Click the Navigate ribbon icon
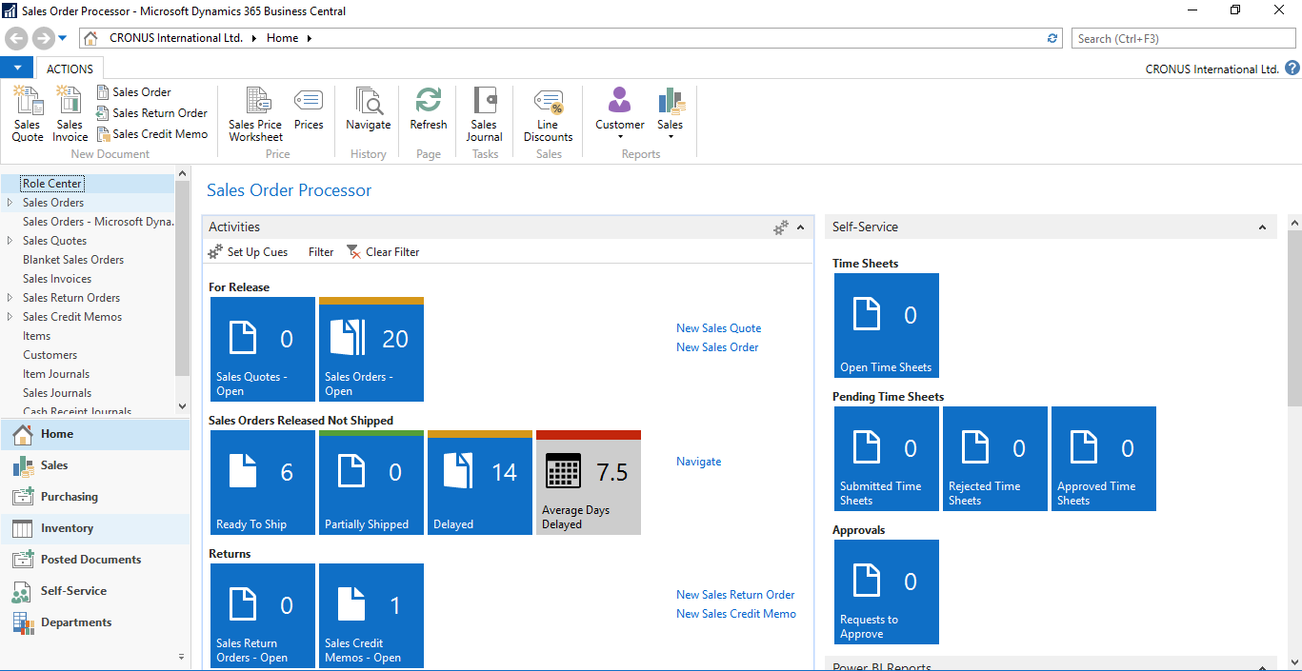This screenshot has width=1302, height=671. [x=369, y=109]
